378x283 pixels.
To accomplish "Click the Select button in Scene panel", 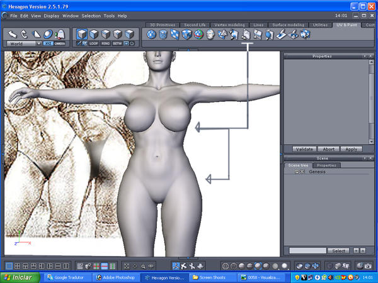I will tap(338, 251).
